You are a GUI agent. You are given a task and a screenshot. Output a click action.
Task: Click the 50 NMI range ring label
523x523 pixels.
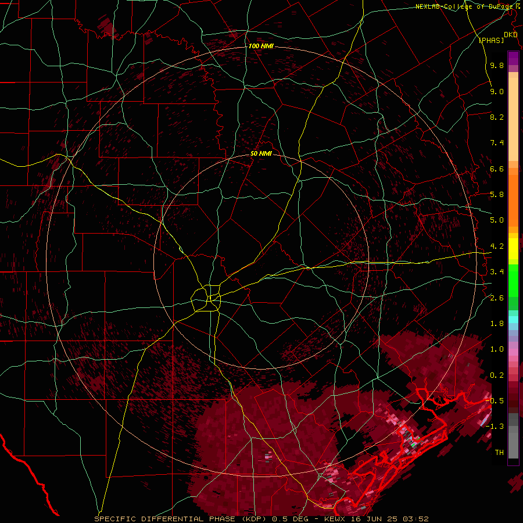[261, 154]
